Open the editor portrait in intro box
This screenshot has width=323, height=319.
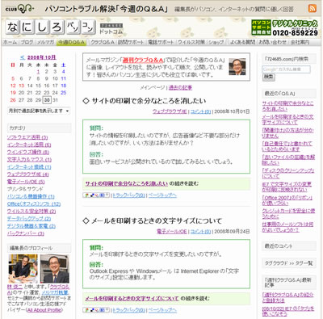point(237,66)
